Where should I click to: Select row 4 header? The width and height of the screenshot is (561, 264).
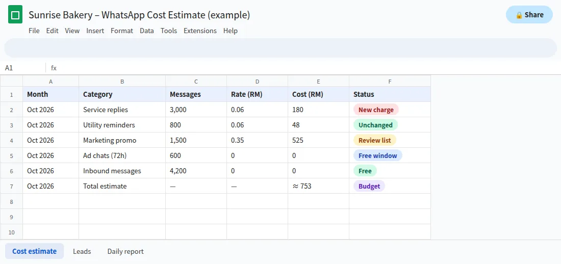[11, 140]
